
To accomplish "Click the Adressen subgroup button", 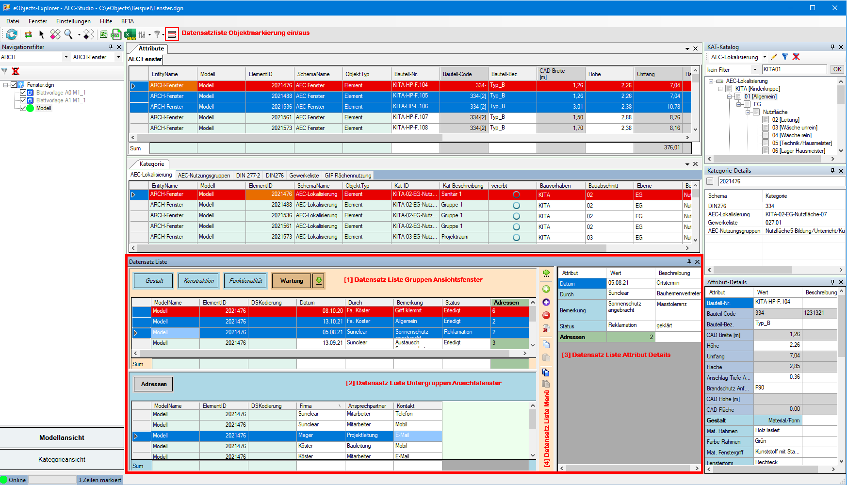I will (x=154, y=384).
